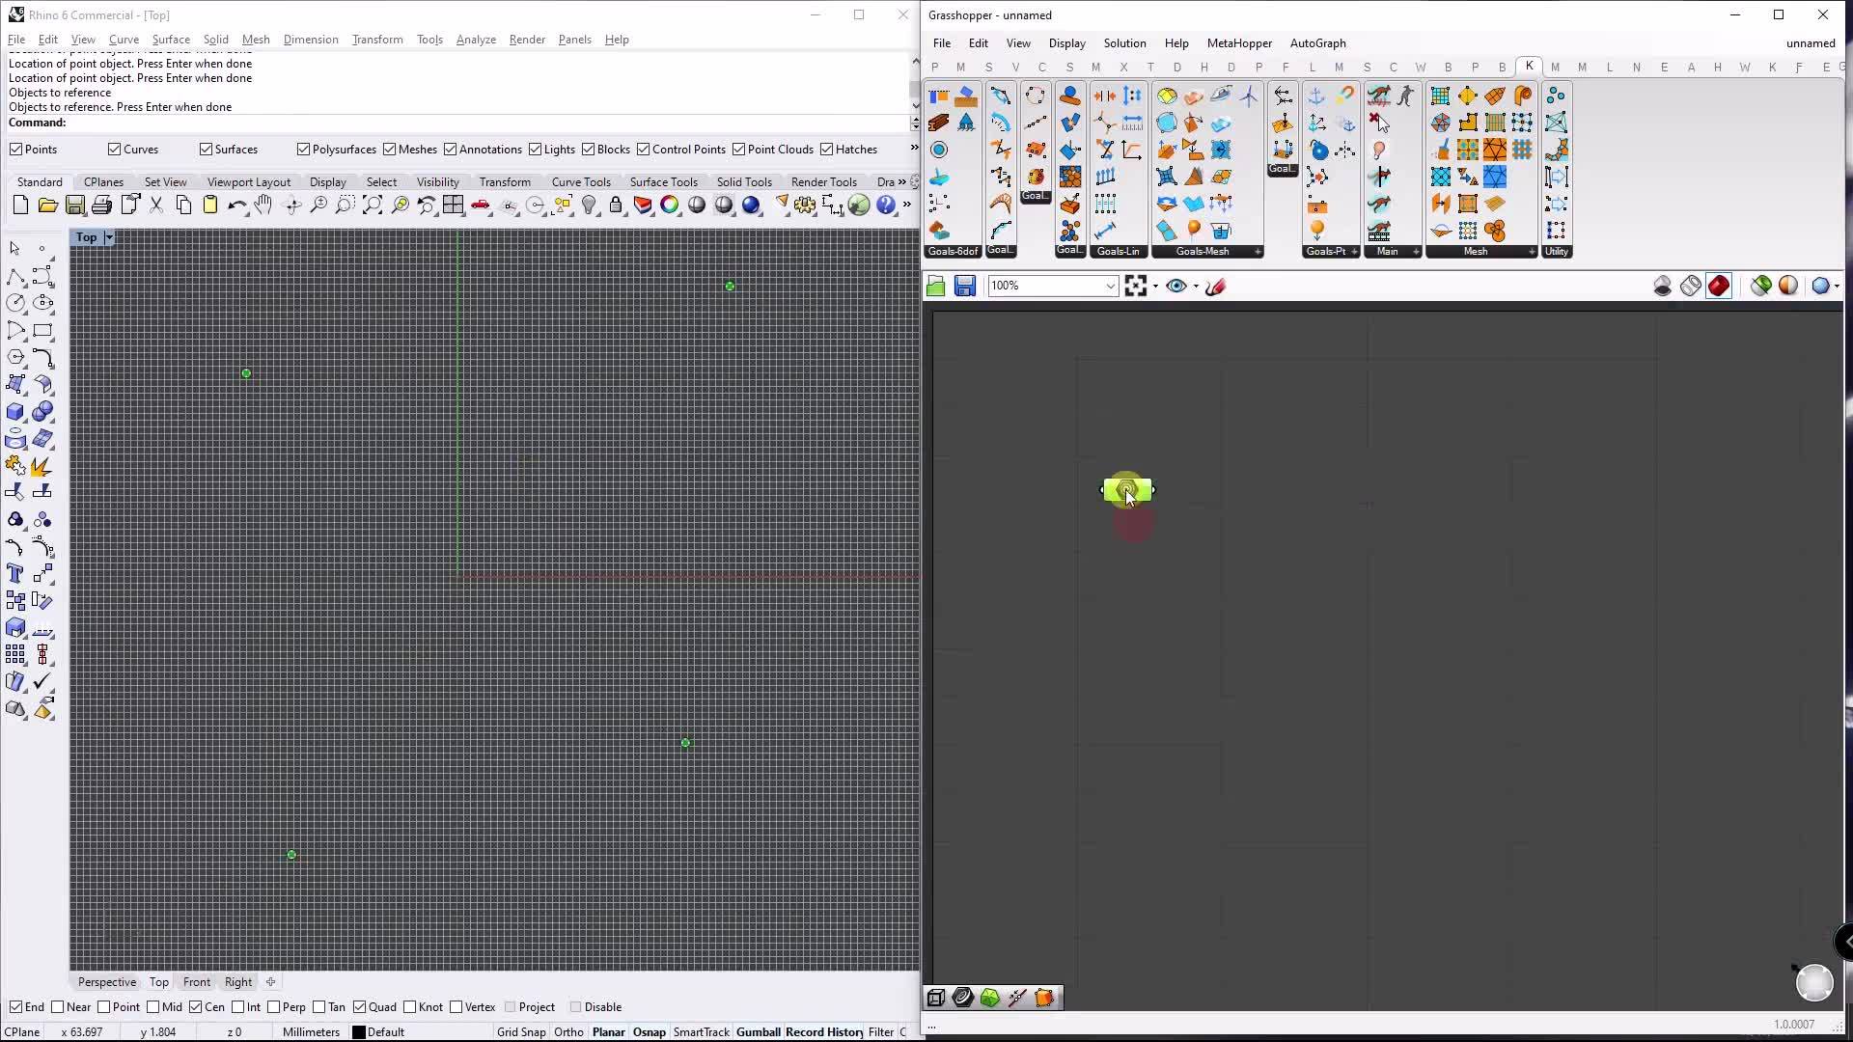Select the Undo tool in Rhino toolbar
Viewport: 1853px width, 1042px height.
[236, 206]
